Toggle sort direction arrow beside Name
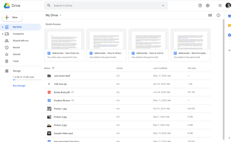 click(53, 68)
